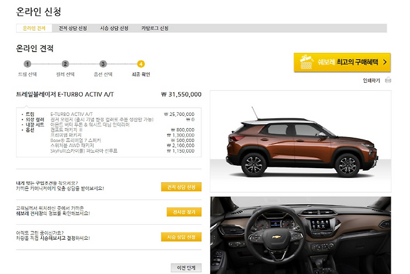Screen dimensions: 410x274
Task: Click the 외장 컬러 label
Action: tap(35, 120)
